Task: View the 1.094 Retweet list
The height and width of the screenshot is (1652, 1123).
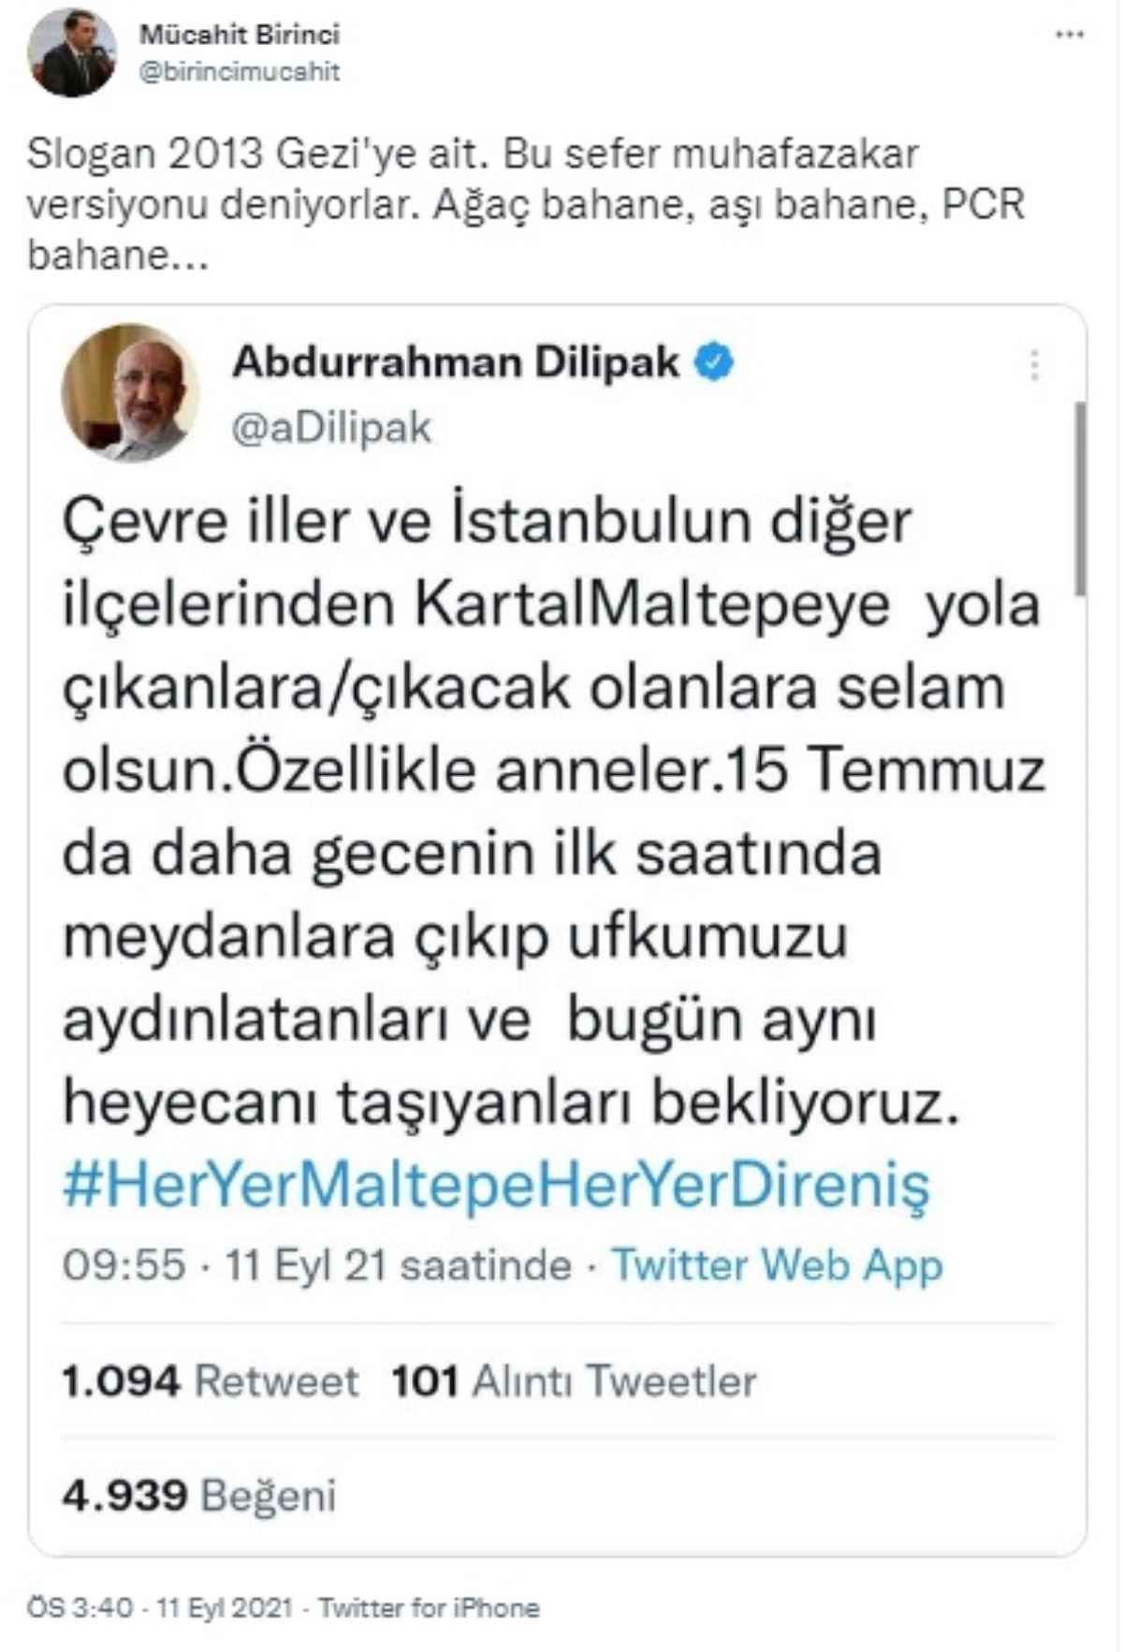Action: click(211, 1382)
